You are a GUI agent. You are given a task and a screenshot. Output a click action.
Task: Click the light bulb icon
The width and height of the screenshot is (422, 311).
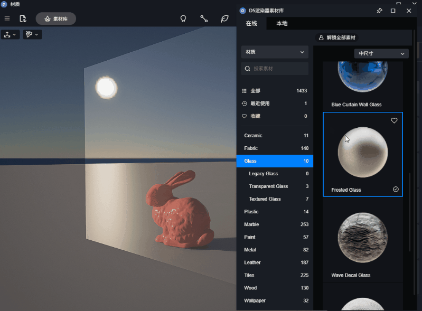183,18
